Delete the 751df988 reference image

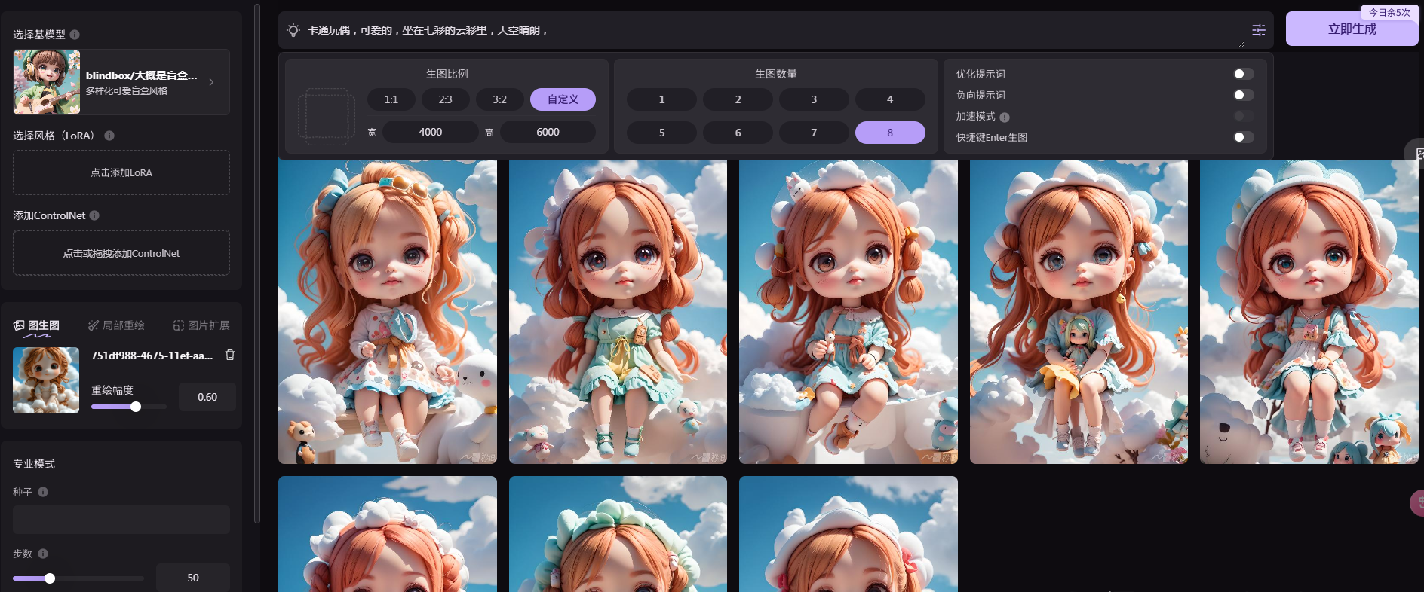click(x=230, y=355)
